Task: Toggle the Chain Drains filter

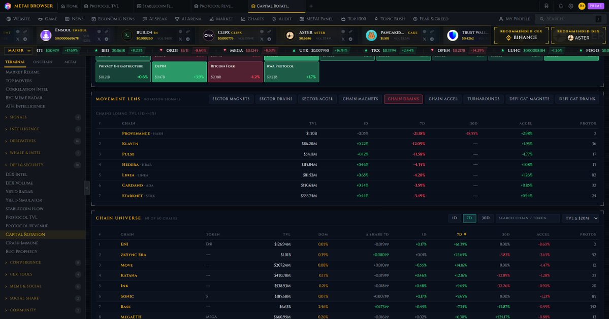Action: coord(403,99)
